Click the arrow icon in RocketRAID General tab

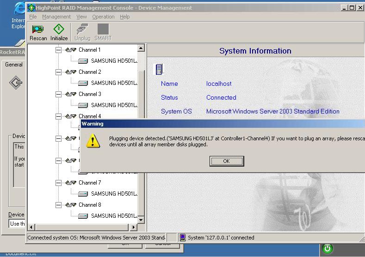point(16,83)
